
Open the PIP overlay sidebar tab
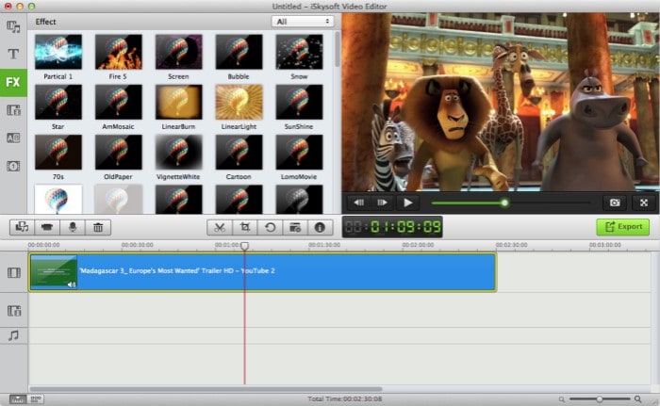click(13, 110)
